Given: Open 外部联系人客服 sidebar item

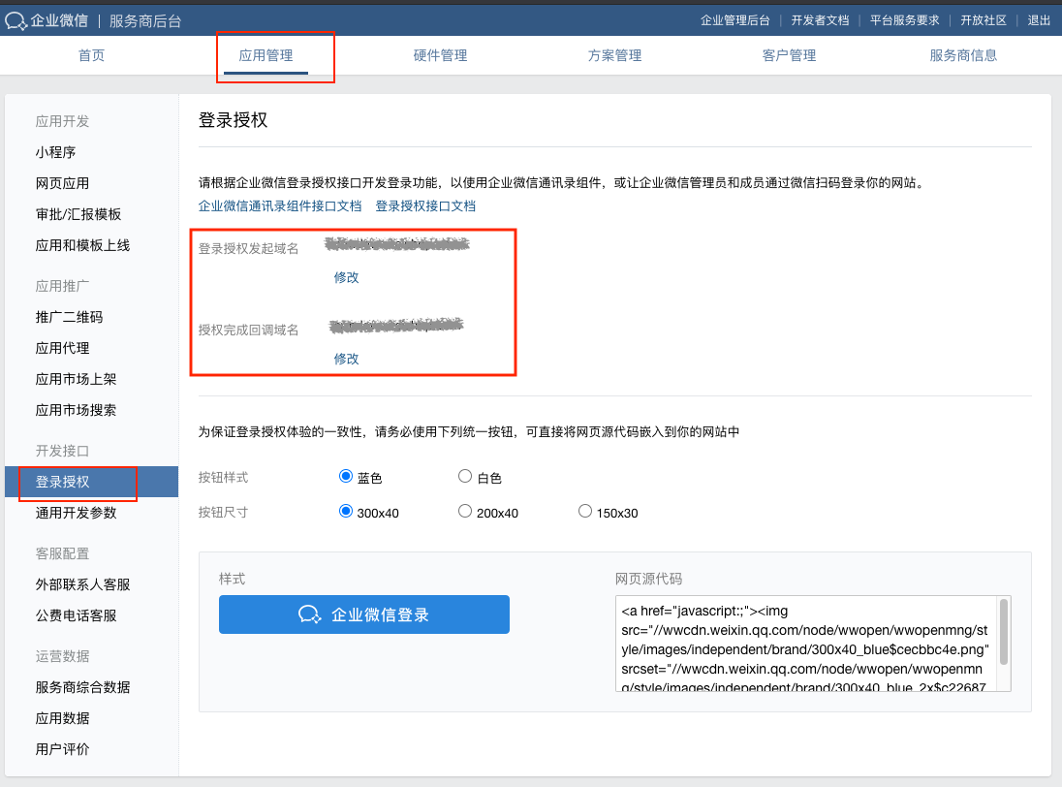Looking at the screenshot, I should pos(82,584).
